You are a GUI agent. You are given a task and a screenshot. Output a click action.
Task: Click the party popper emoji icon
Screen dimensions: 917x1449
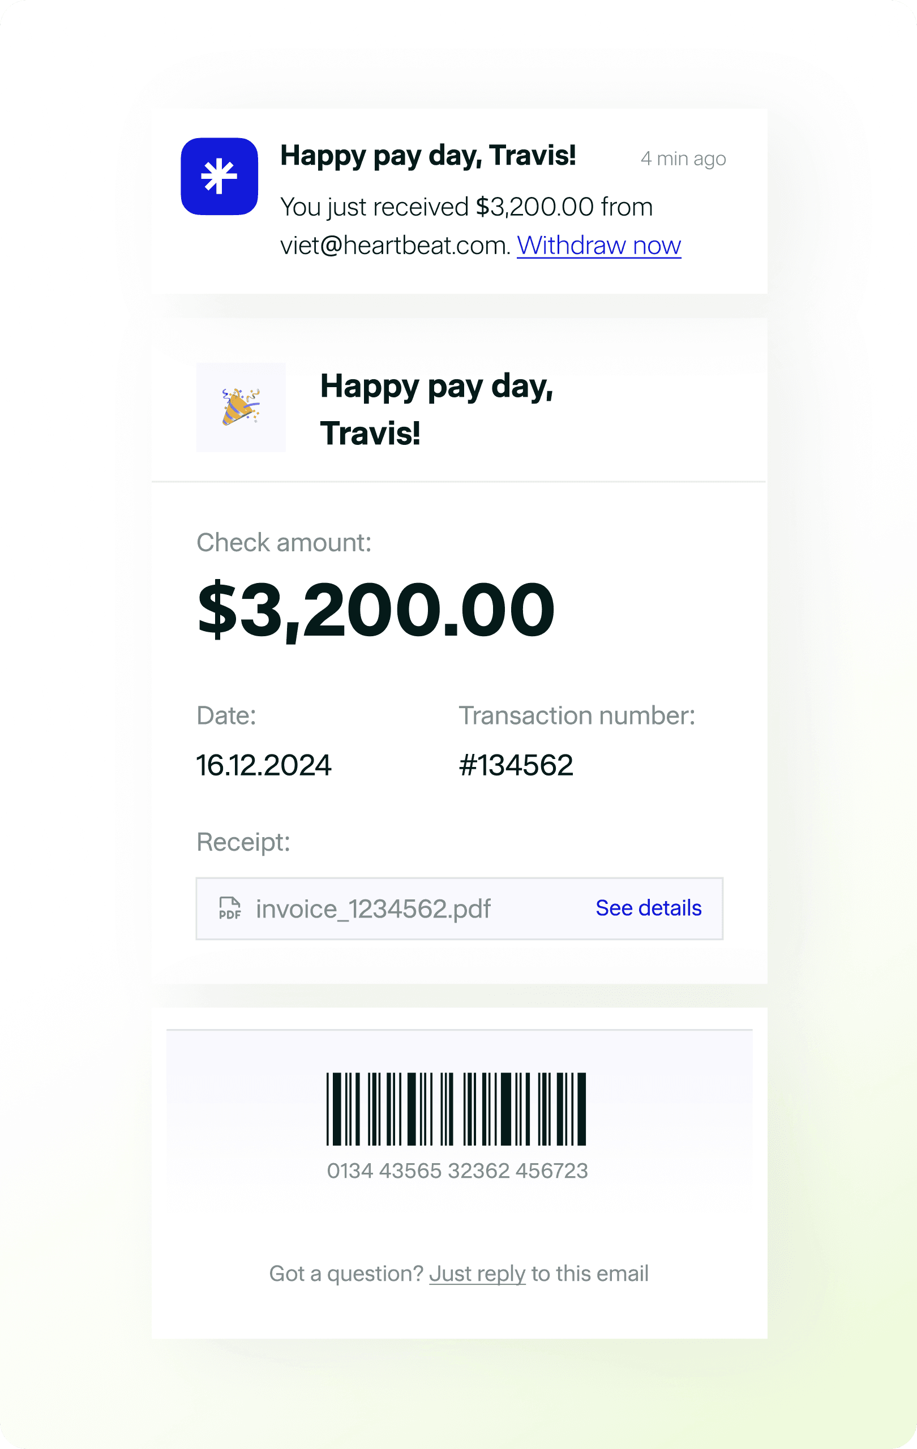coord(241,408)
